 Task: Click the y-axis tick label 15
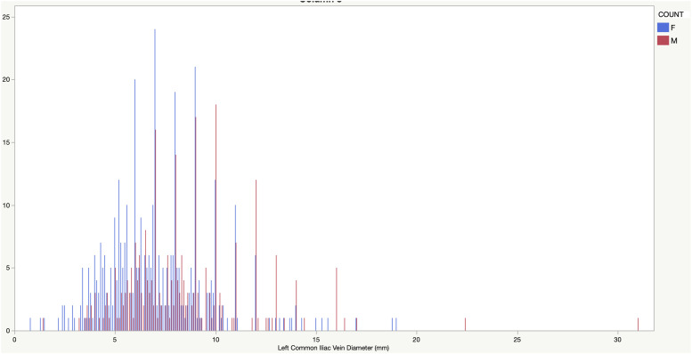click(6, 142)
